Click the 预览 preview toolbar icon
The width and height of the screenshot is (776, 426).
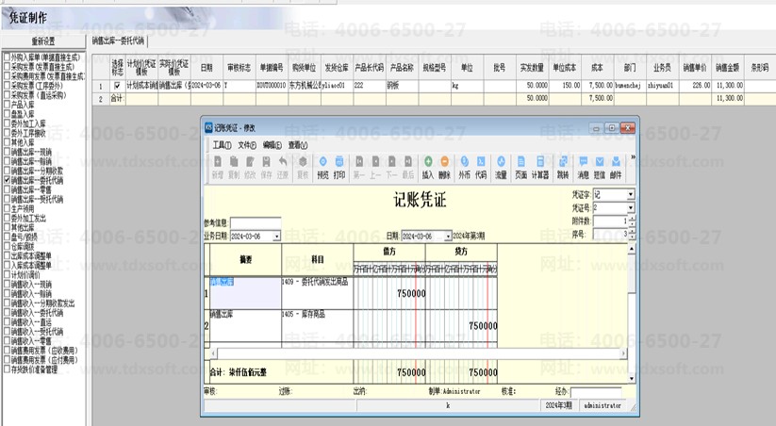[322, 167]
